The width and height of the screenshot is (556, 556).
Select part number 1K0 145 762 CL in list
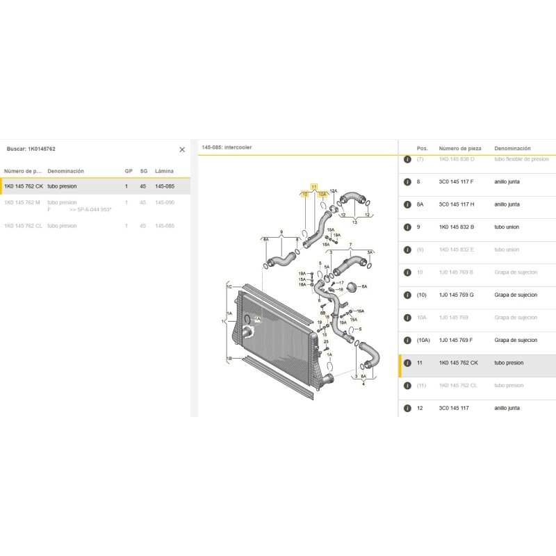[x=458, y=386]
